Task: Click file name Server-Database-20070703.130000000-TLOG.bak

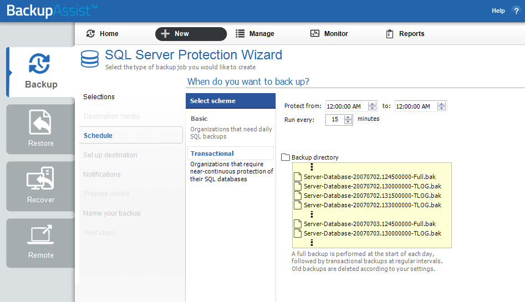Action: (x=373, y=233)
